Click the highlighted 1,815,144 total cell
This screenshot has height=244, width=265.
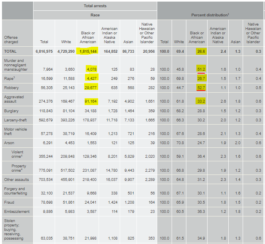(87, 51)
